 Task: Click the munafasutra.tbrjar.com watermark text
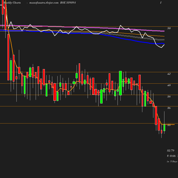pos(44,2)
